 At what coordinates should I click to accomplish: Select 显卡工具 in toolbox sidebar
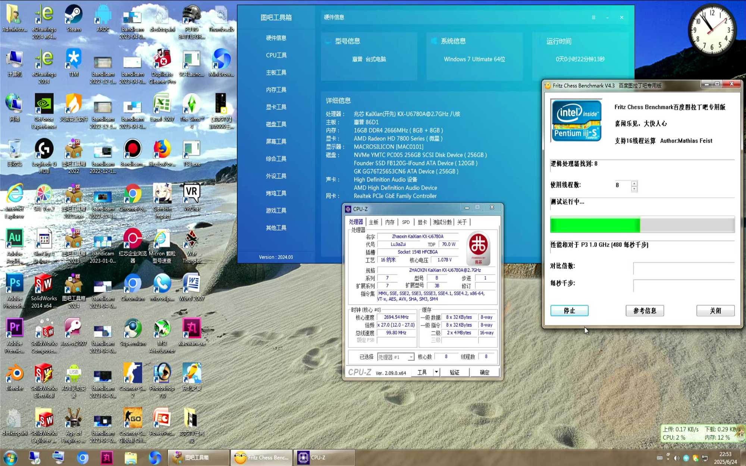click(276, 107)
